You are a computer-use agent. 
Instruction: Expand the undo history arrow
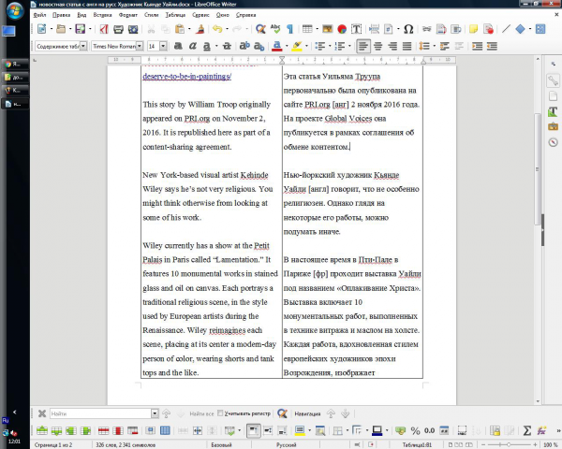(227, 29)
